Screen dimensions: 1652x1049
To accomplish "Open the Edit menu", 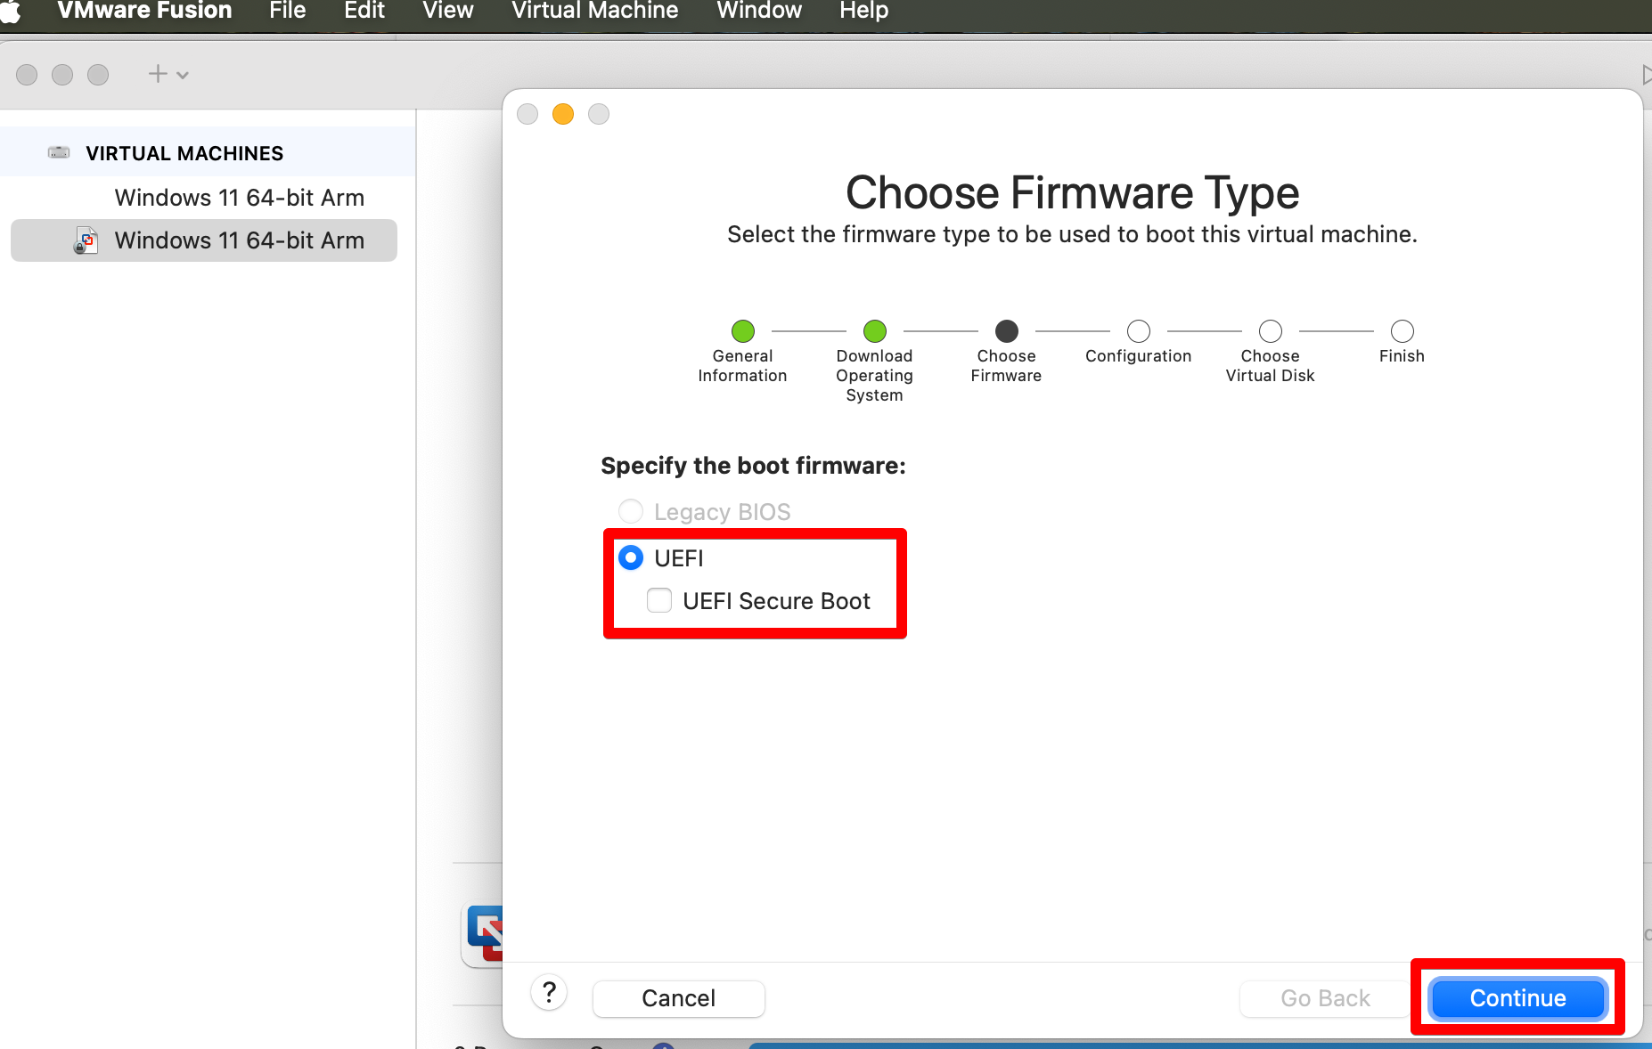I will [364, 11].
